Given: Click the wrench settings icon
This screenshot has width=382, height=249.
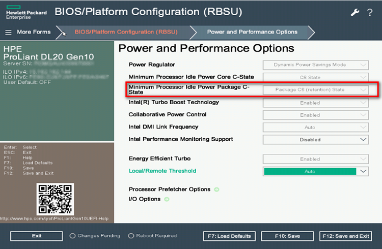Looking at the screenshot, I should click(x=355, y=13).
